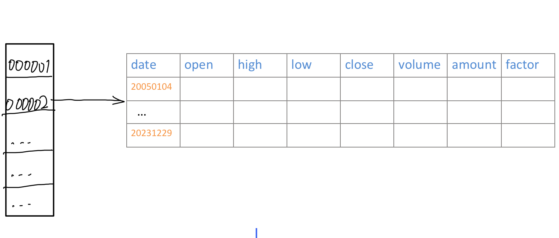Image resolution: width=559 pixels, height=238 pixels.
Task: Click the factor cell in the 20231229 row
Action: tap(528, 135)
